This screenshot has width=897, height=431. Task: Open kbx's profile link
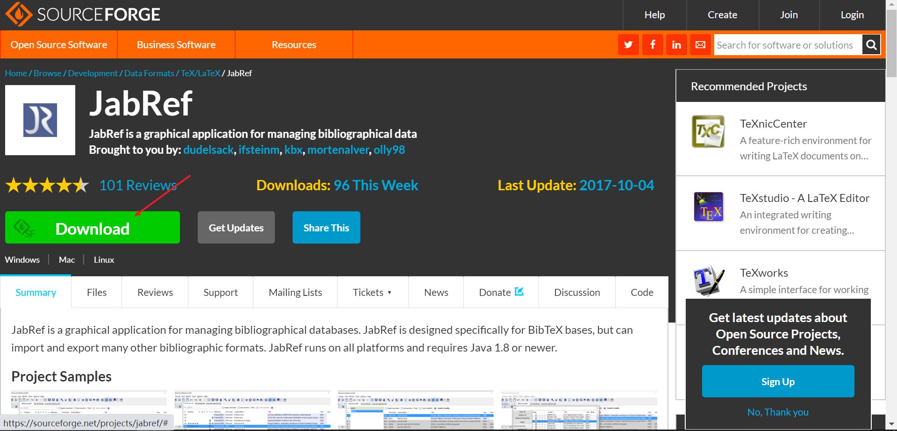click(294, 150)
